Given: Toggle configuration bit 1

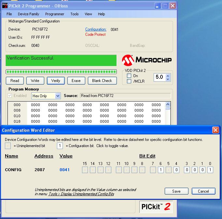Looking at the screenshot, I should point(202,170).
